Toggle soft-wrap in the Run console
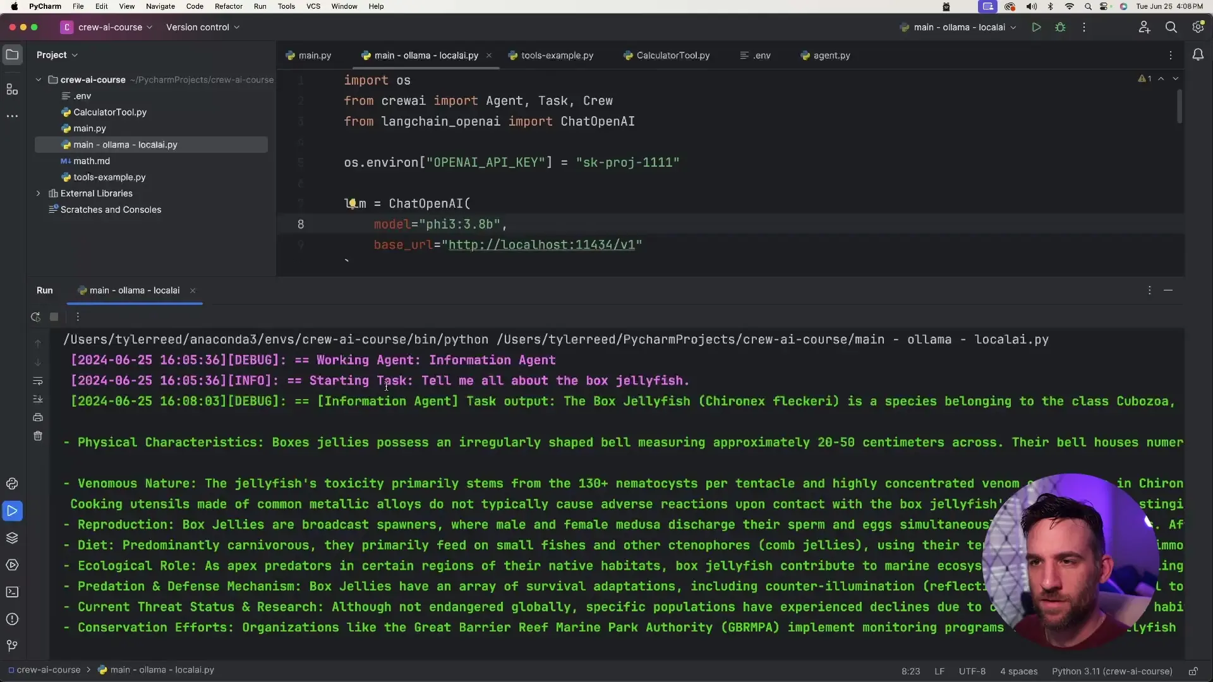The image size is (1213, 682). (38, 381)
